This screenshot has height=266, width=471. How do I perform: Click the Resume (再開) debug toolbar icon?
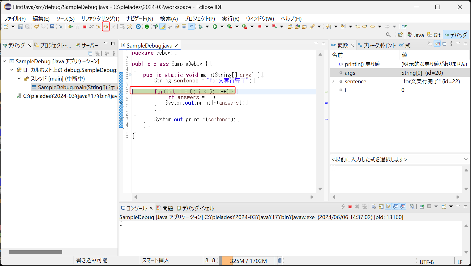point(70,27)
